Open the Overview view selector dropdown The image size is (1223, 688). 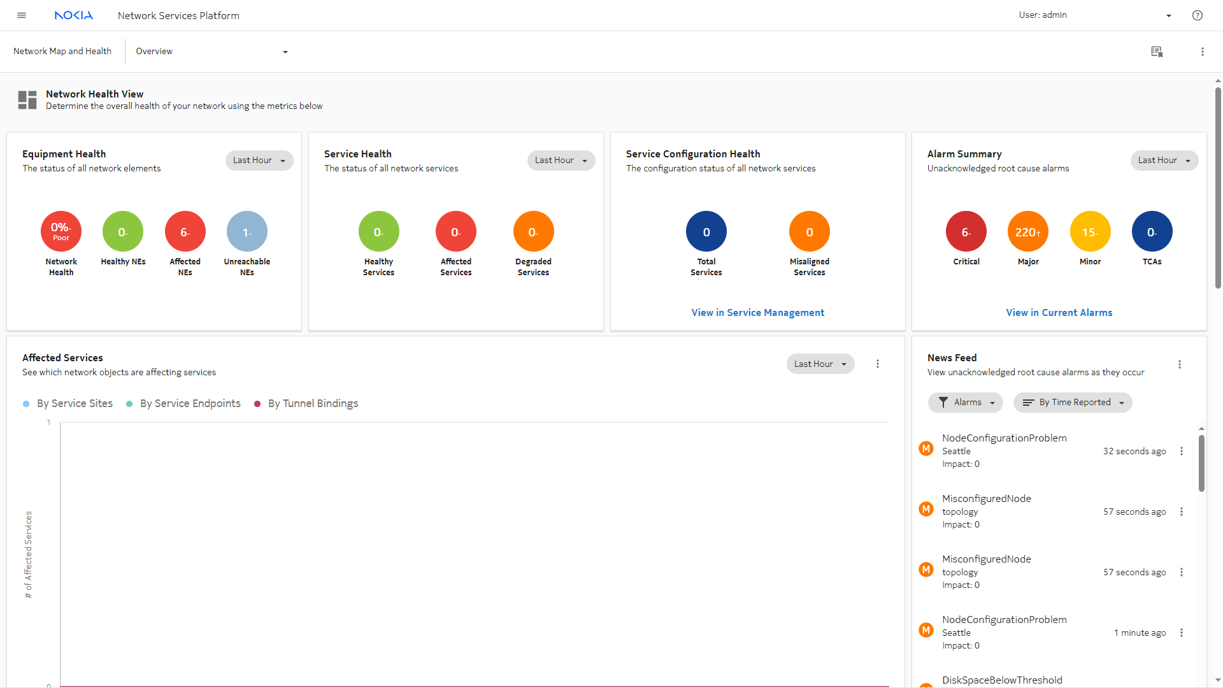[x=211, y=52]
